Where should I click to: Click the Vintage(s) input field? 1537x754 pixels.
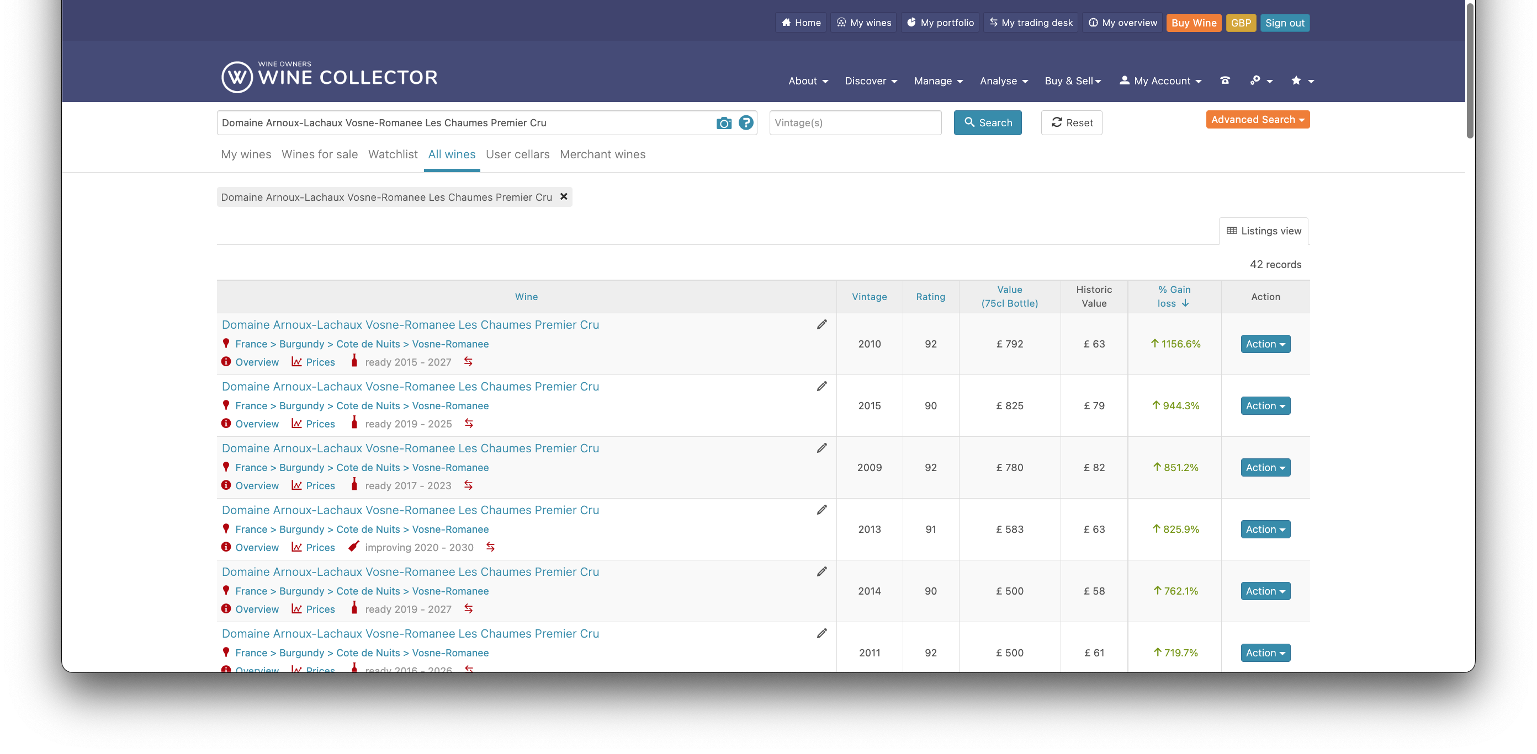(855, 123)
